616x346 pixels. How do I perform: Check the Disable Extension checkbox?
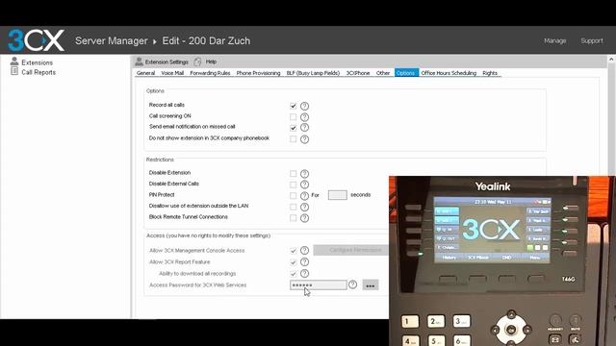293,173
